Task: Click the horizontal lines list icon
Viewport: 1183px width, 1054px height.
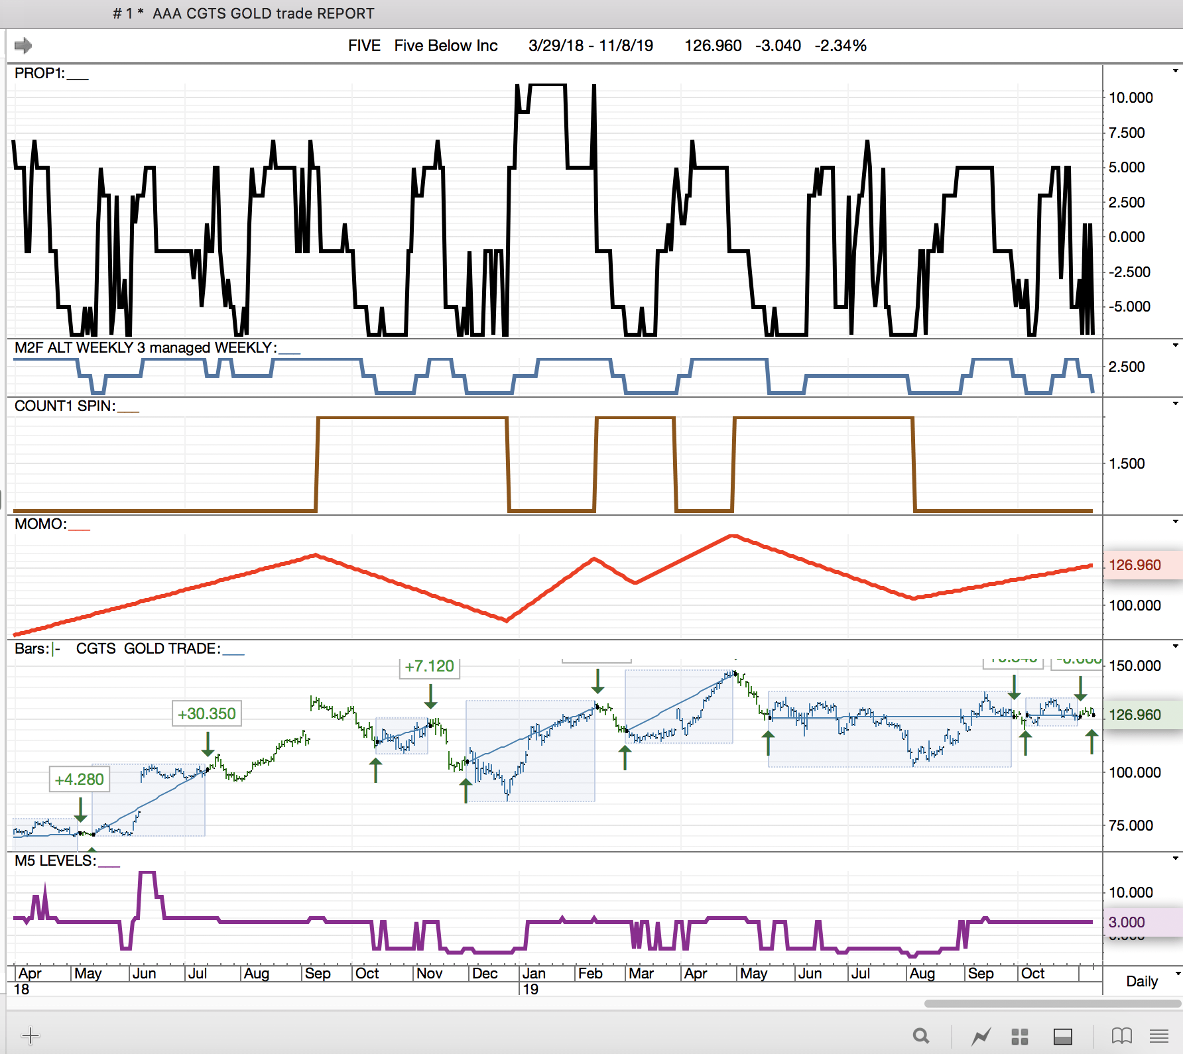Action: 1159,1035
